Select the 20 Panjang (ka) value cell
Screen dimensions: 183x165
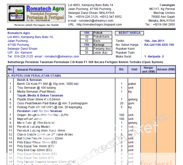[x=87, y=49]
